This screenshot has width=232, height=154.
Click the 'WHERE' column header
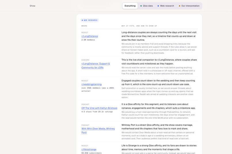[x=84, y=26]
